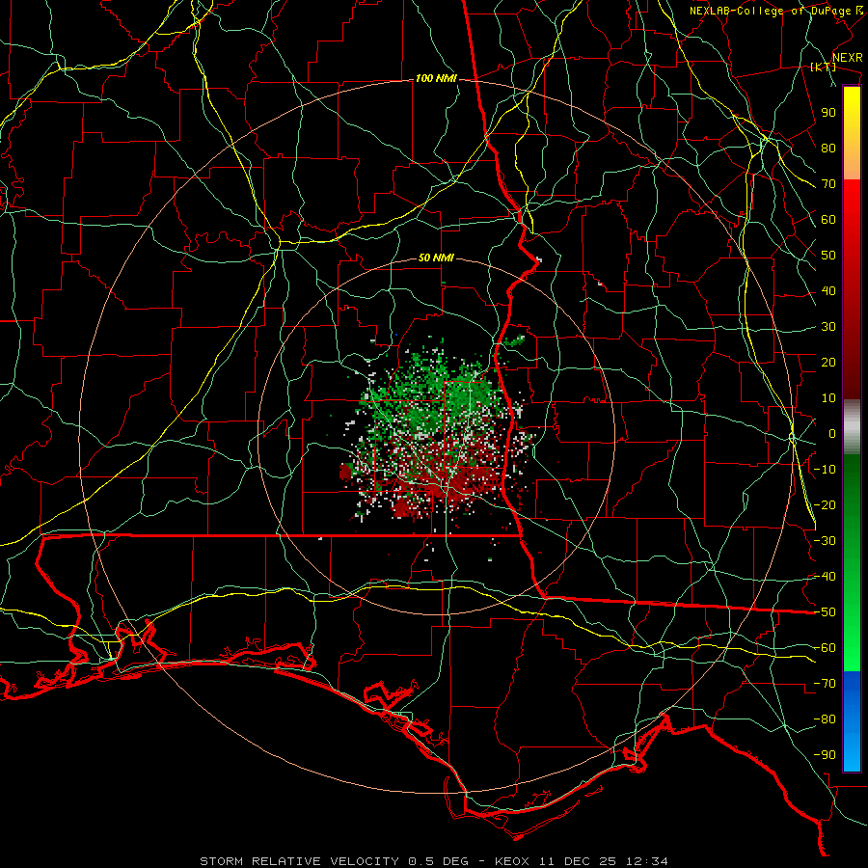
Task: Click the 10 value on the velocity scale
Action: point(828,398)
